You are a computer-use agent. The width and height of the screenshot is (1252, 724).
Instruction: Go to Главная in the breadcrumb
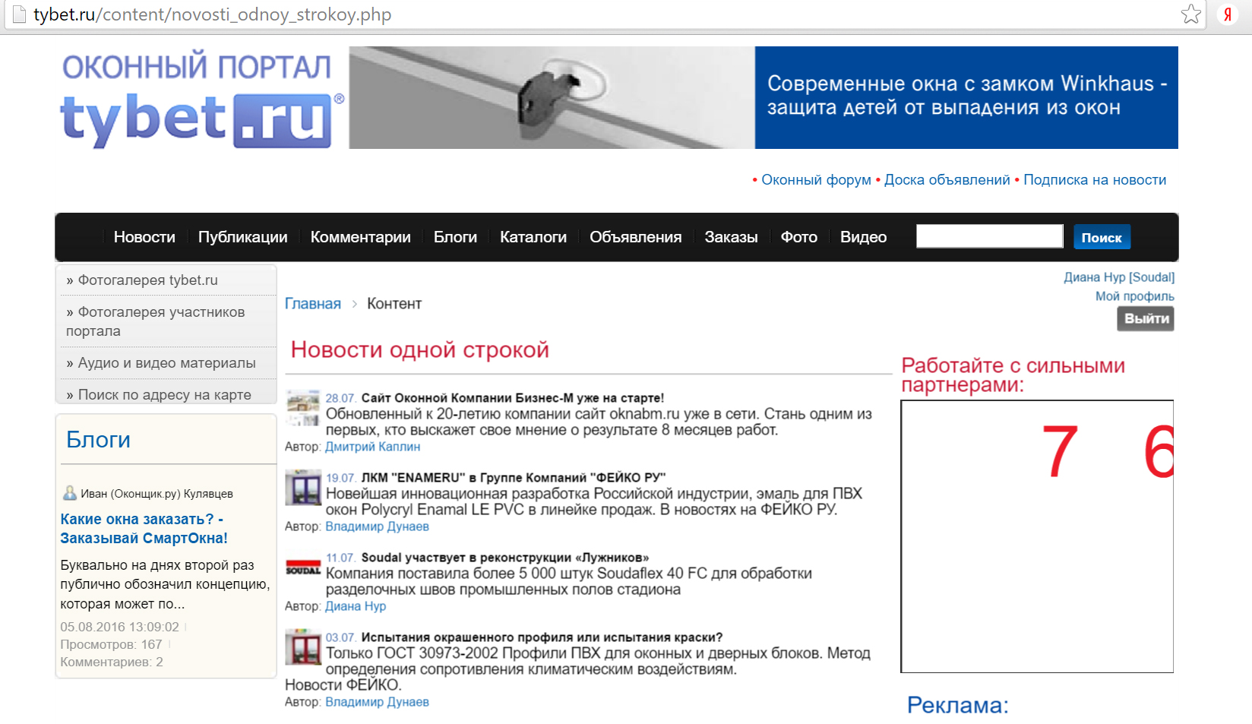313,304
